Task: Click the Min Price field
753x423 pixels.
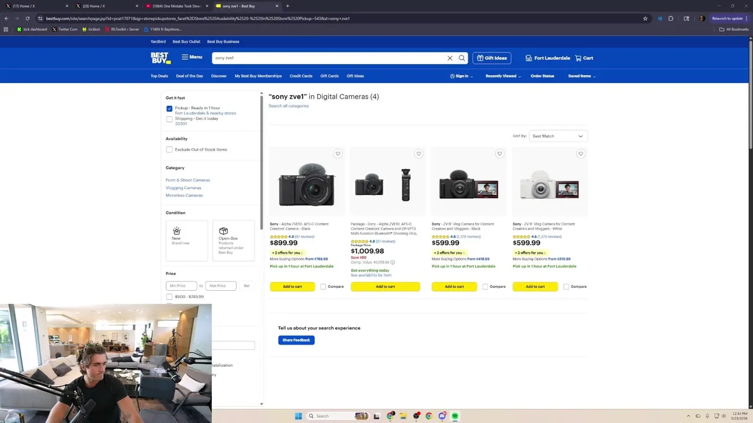Action: (x=181, y=286)
